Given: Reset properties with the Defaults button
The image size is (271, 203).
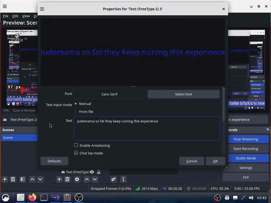Looking at the screenshot, I should 54,161.
